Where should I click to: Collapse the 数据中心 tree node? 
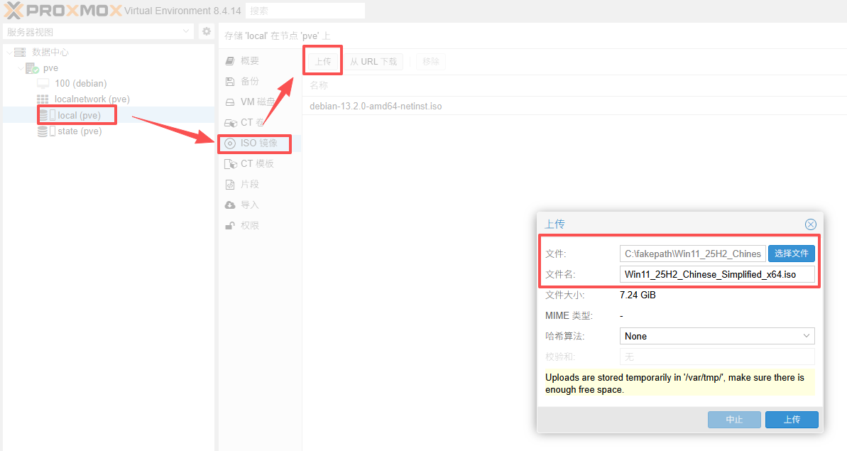(9, 53)
